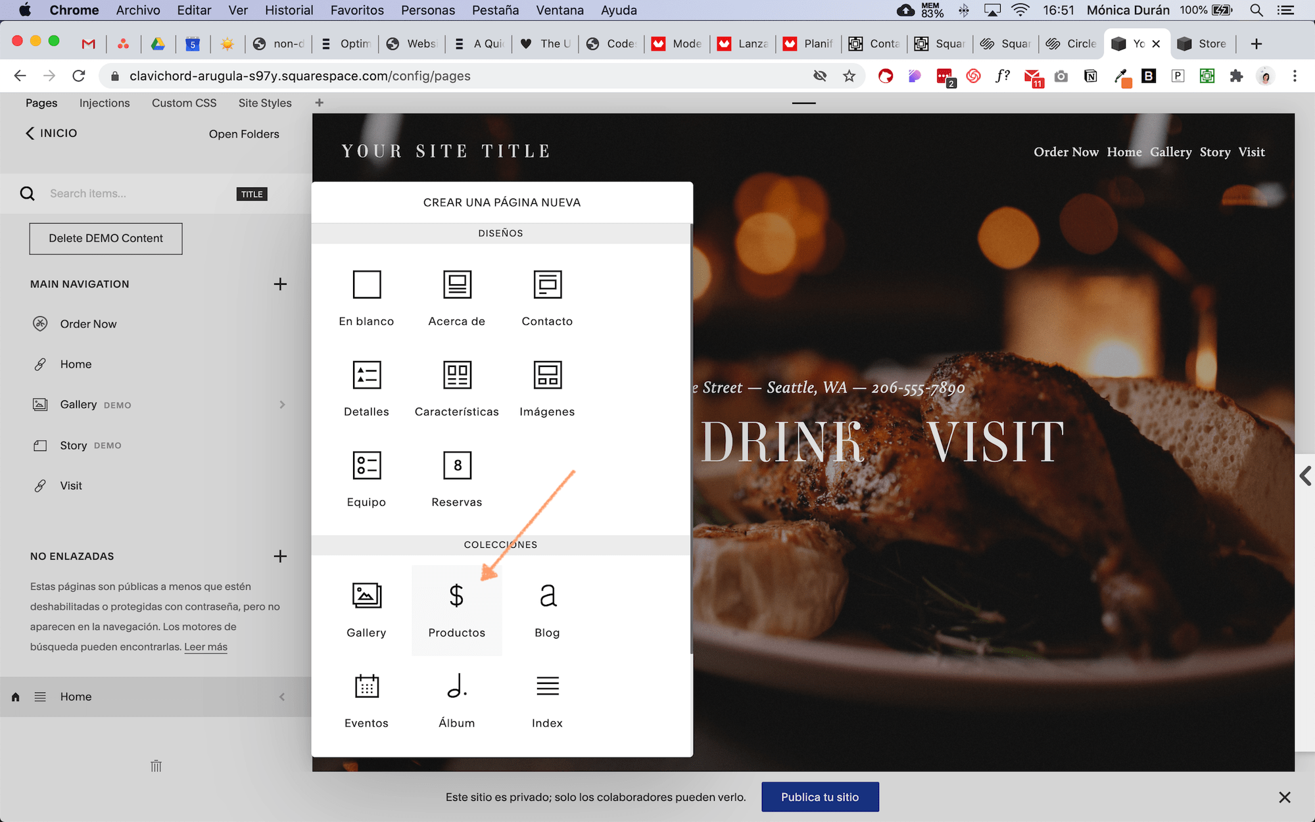
Task: Open the Site Styles tab
Action: click(x=265, y=103)
